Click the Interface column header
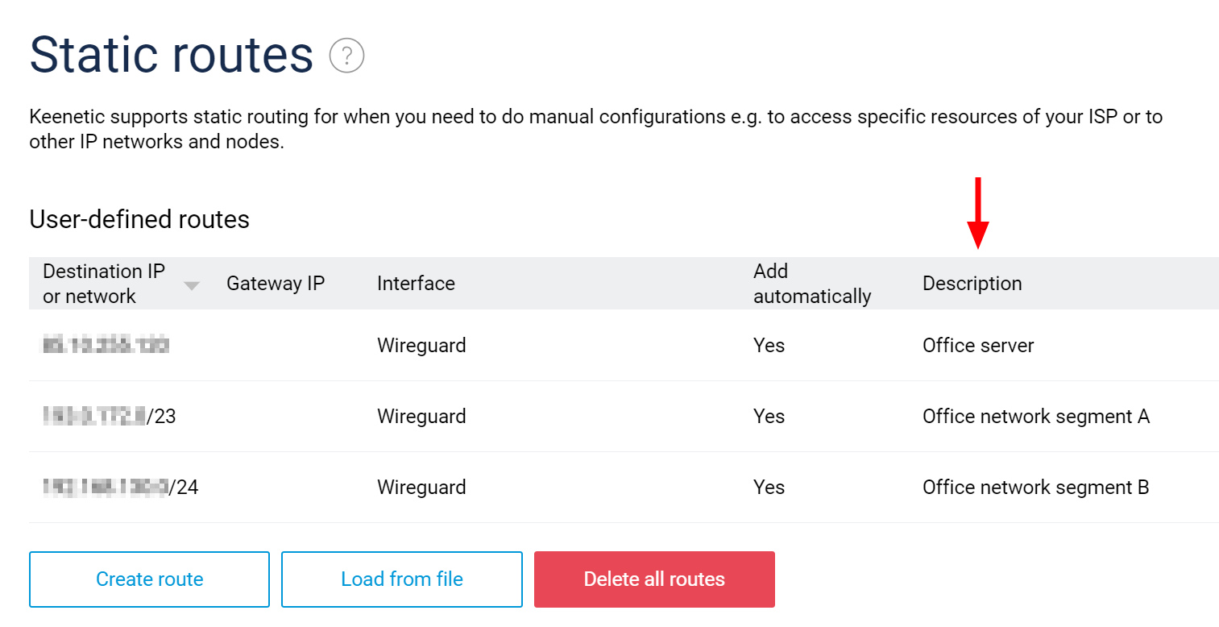 [416, 283]
